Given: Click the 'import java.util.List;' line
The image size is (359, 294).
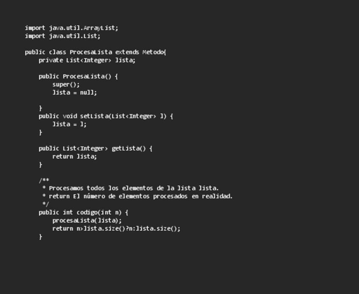Looking at the screenshot, I should point(63,36).
